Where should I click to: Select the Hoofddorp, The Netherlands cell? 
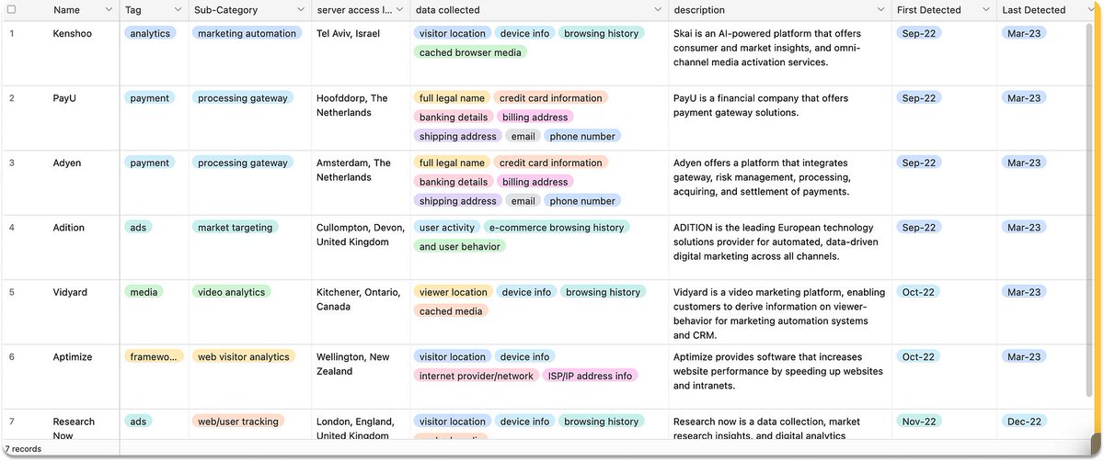[361, 118]
